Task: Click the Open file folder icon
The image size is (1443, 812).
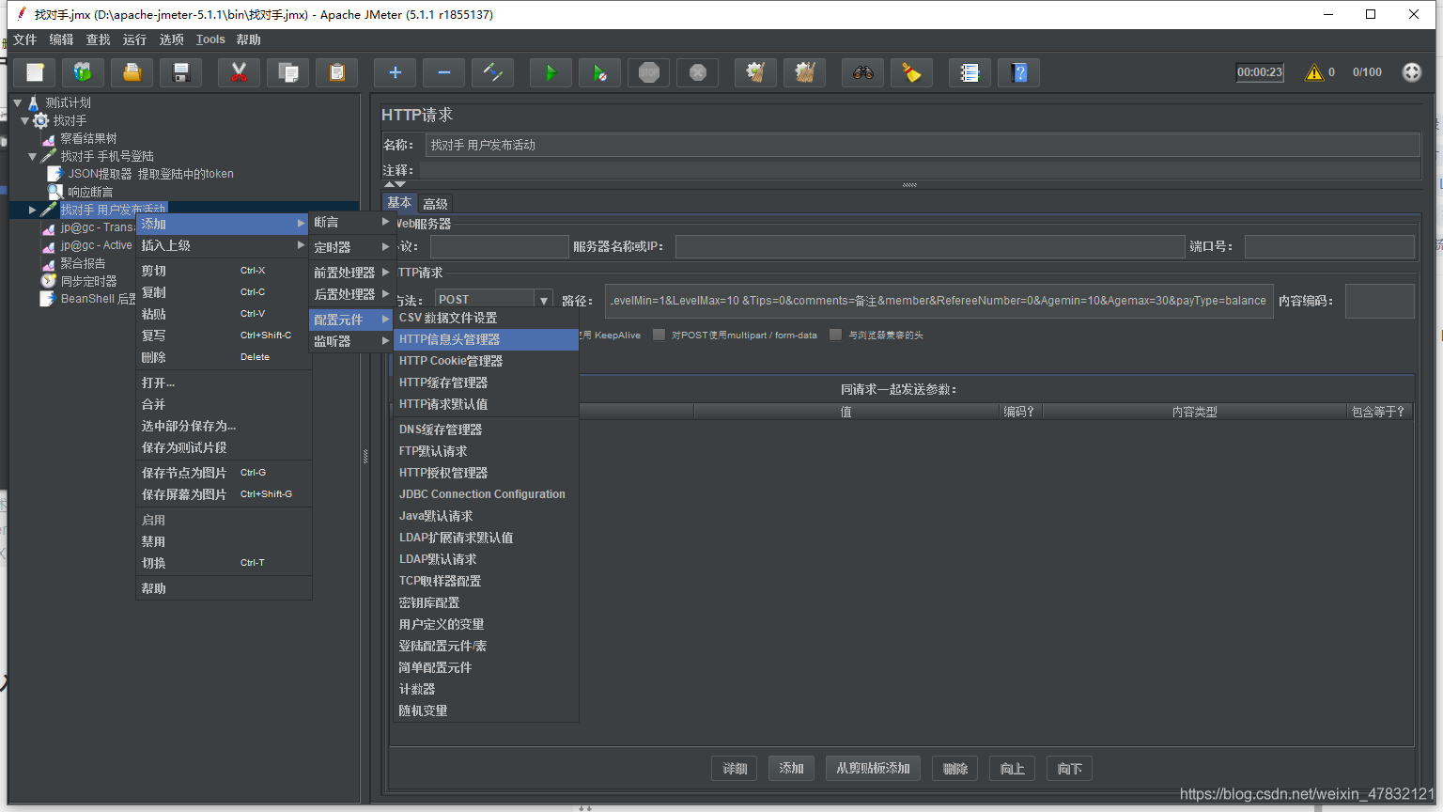Action: coord(132,72)
